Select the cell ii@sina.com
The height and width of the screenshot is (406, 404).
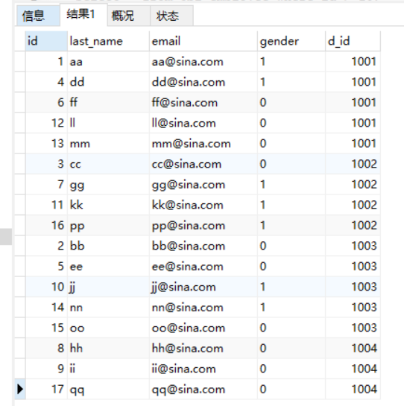(x=203, y=369)
